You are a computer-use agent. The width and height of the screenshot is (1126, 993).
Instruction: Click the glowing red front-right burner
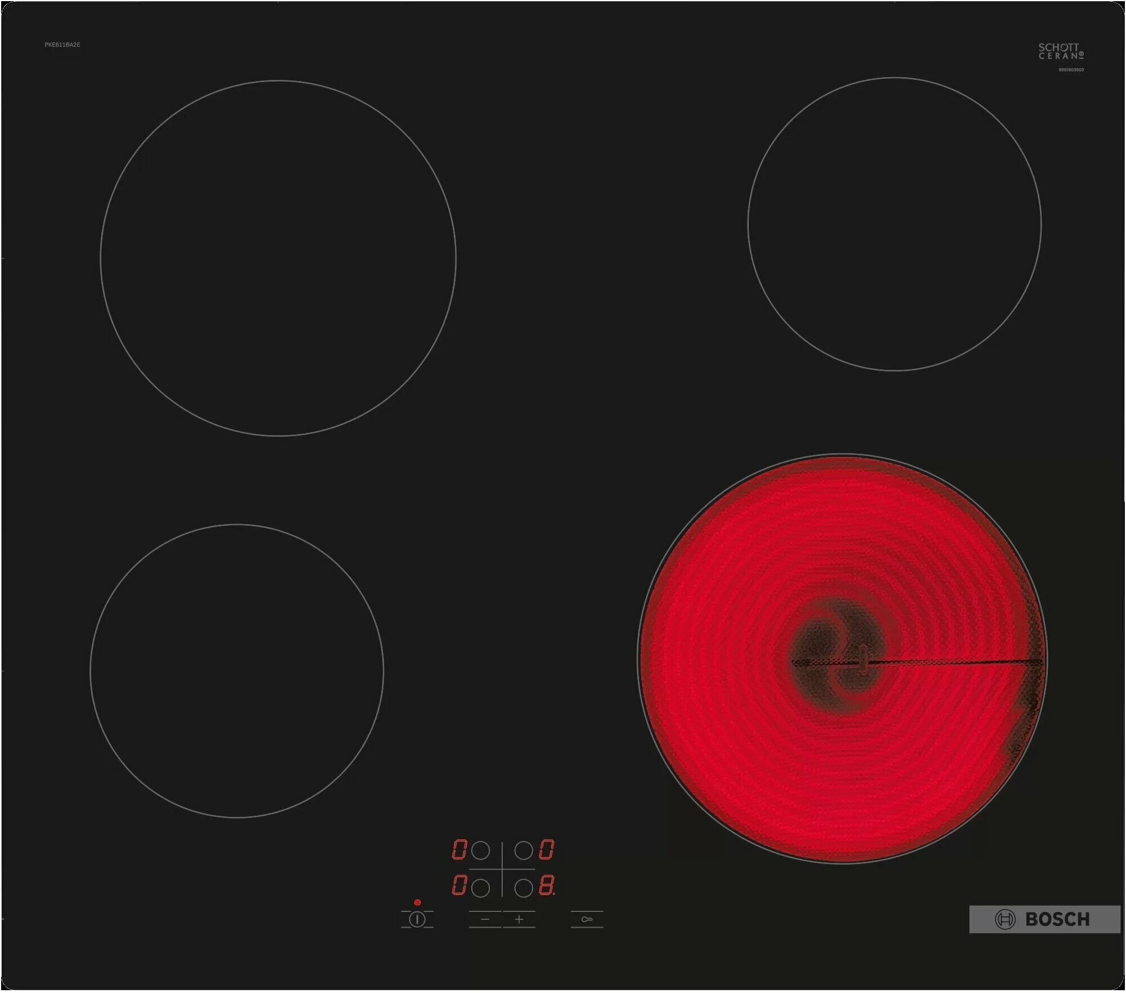(842, 659)
